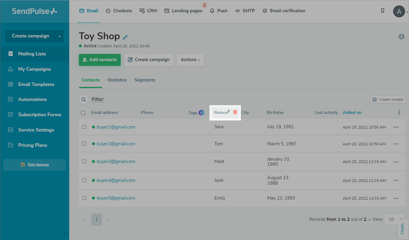Open the Segments tab
Image resolution: width=409 pixels, height=240 pixels.
[145, 80]
